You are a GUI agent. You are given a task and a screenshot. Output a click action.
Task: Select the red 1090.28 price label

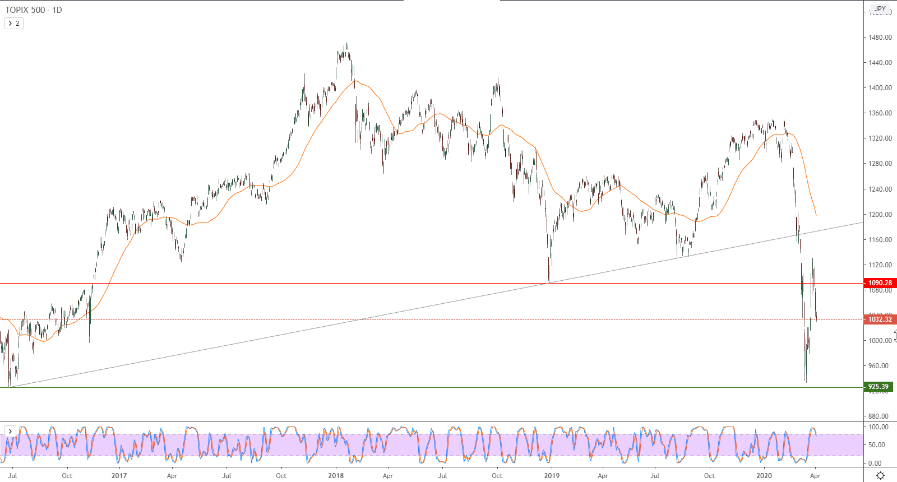click(880, 283)
